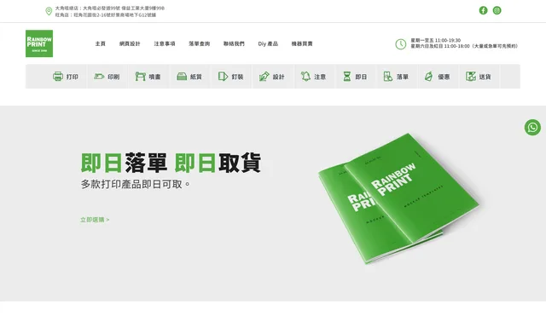Open the 紙貨 paper goods category

click(x=189, y=77)
